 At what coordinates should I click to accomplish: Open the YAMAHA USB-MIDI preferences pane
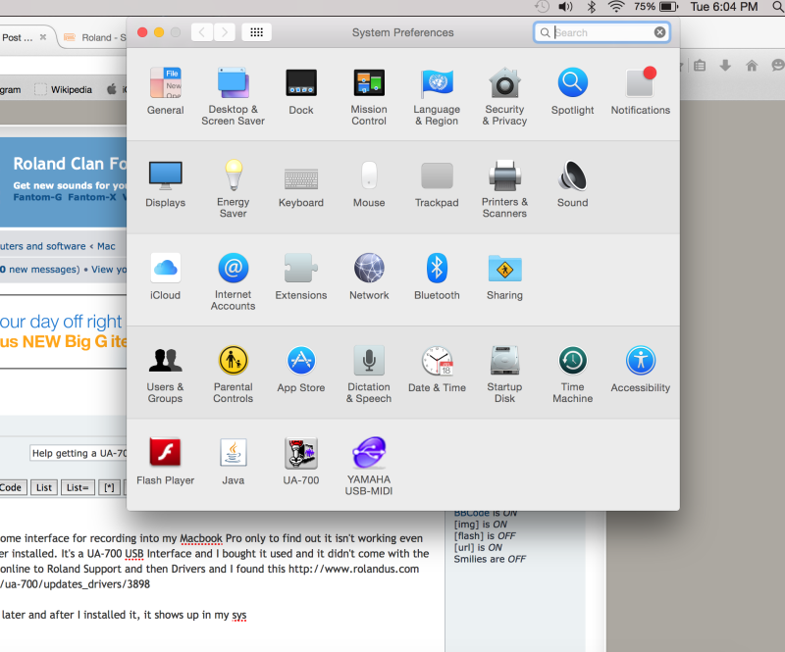point(369,467)
